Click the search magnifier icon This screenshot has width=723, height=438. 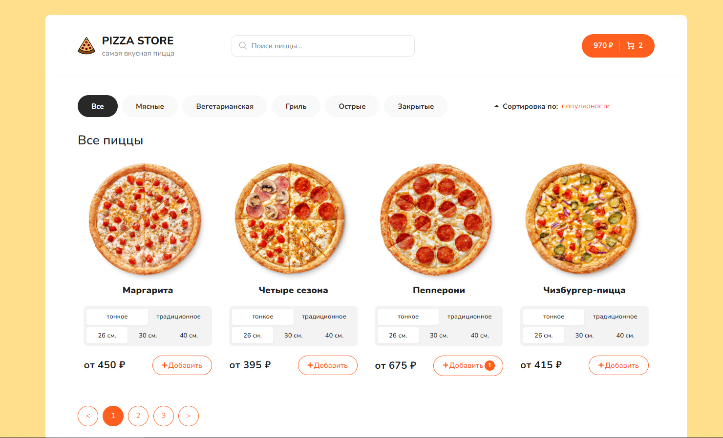pos(243,45)
